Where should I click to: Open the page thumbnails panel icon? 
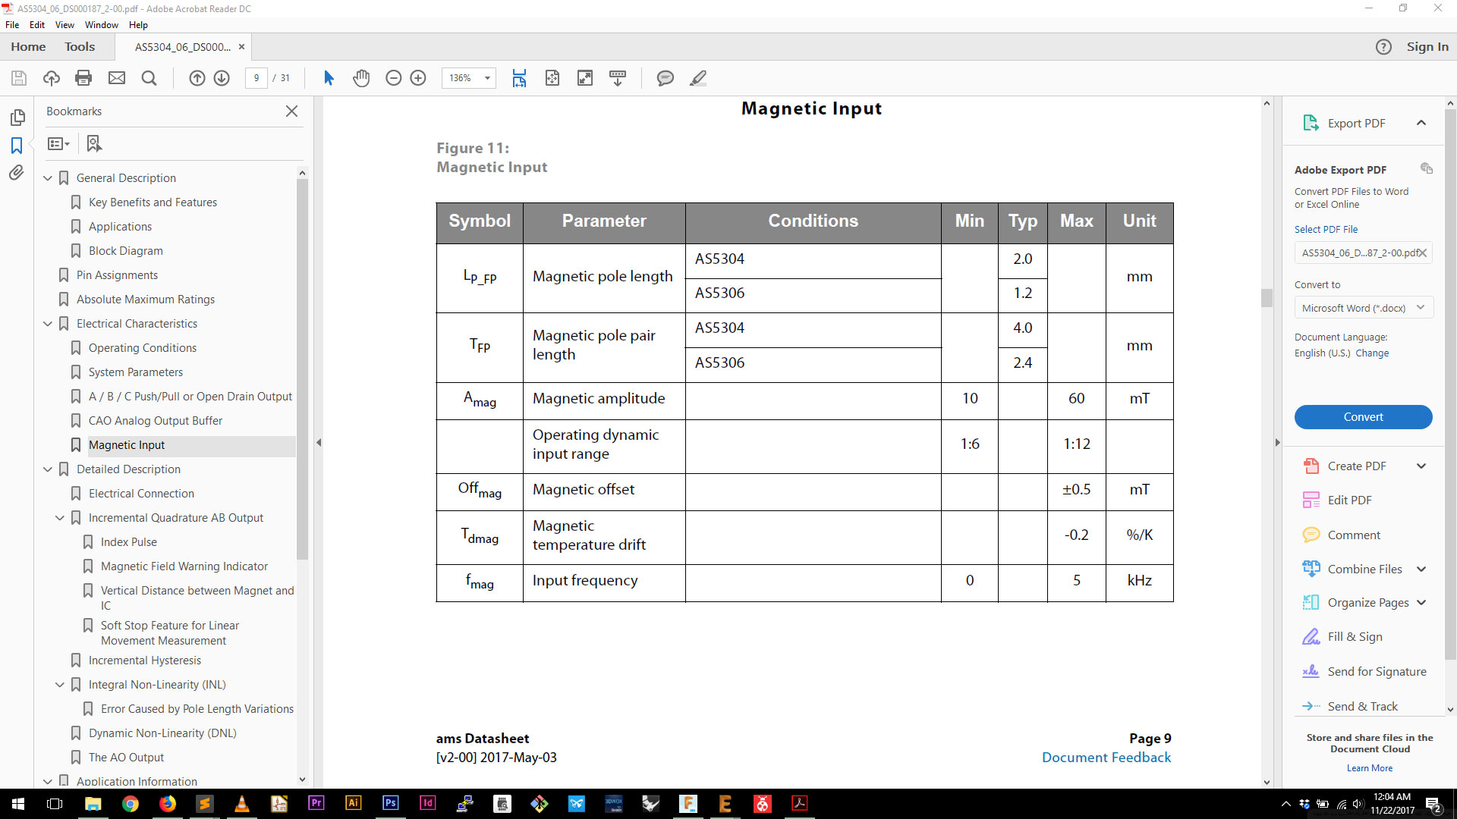(17, 118)
